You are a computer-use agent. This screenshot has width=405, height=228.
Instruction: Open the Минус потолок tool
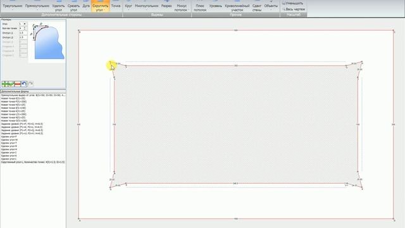pyautogui.click(x=182, y=6)
